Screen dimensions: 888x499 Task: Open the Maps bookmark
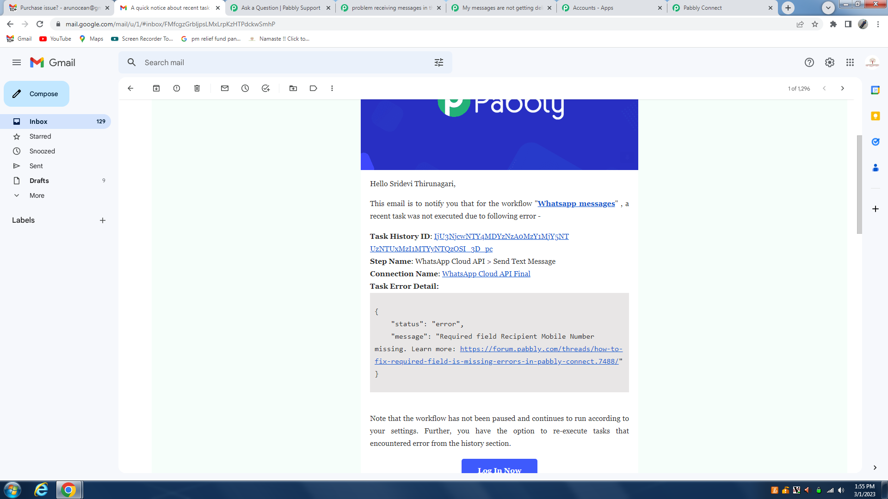pyautogui.click(x=91, y=39)
